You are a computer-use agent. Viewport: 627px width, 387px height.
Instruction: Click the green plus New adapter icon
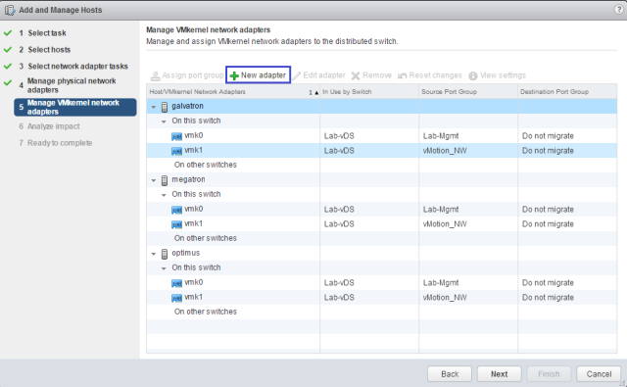234,75
